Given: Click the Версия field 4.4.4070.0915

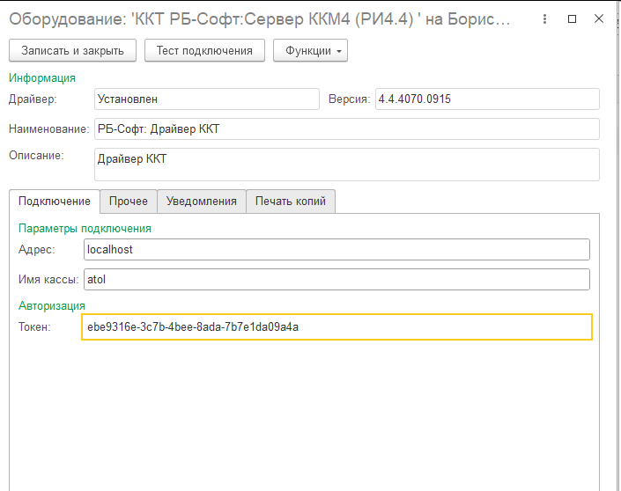Looking at the screenshot, I should point(487,99).
